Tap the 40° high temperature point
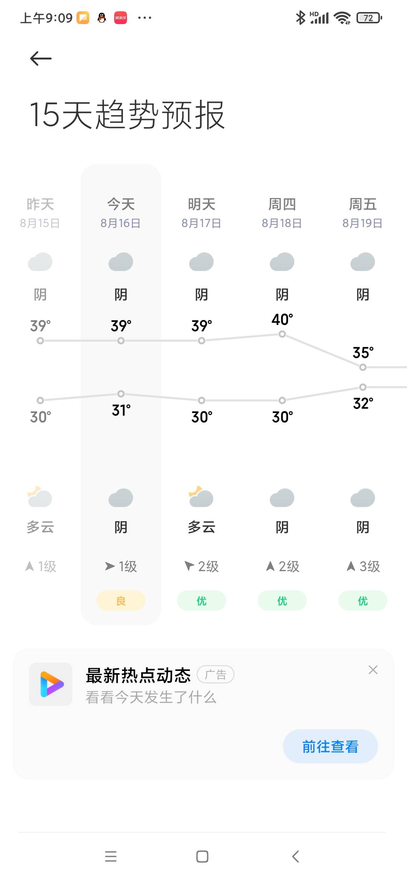This screenshot has height=881, width=407. tap(282, 334)
